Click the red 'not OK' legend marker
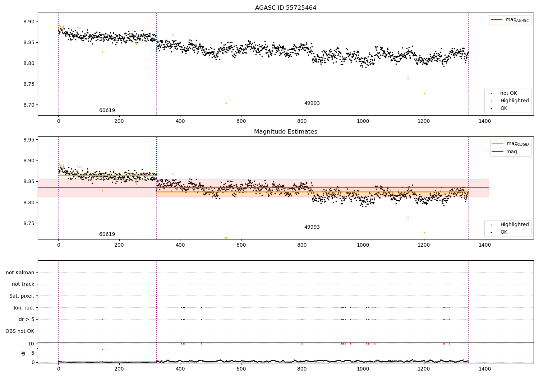The width and height of the screenshot is (539, 377). 491,93
